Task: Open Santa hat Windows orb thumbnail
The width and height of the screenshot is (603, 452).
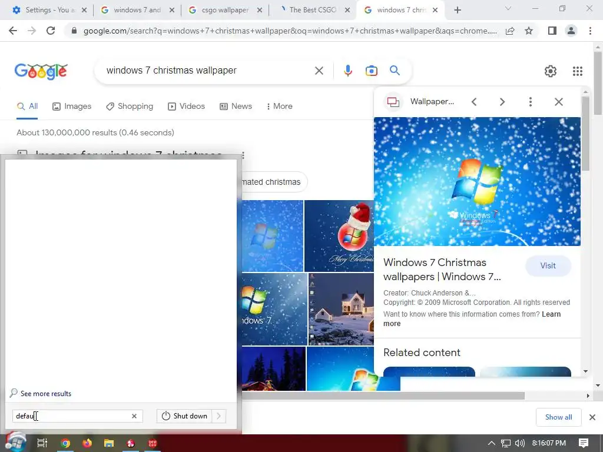Action: point(339,235)
